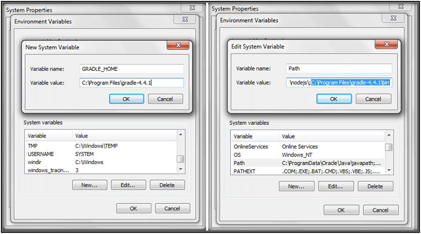
Task: Click bottom OK in right Environment Variables window
Action: click(x=341, y=210)
